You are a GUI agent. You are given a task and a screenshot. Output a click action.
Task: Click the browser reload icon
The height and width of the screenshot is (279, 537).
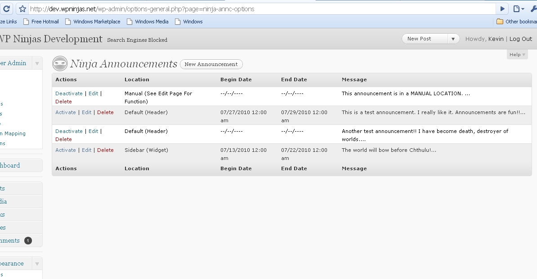[x=6, y=9]
